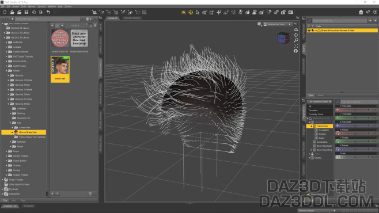379x213 pixels.
Task: Select the Node Selection arrow tool
Action: tap(198, 12)
